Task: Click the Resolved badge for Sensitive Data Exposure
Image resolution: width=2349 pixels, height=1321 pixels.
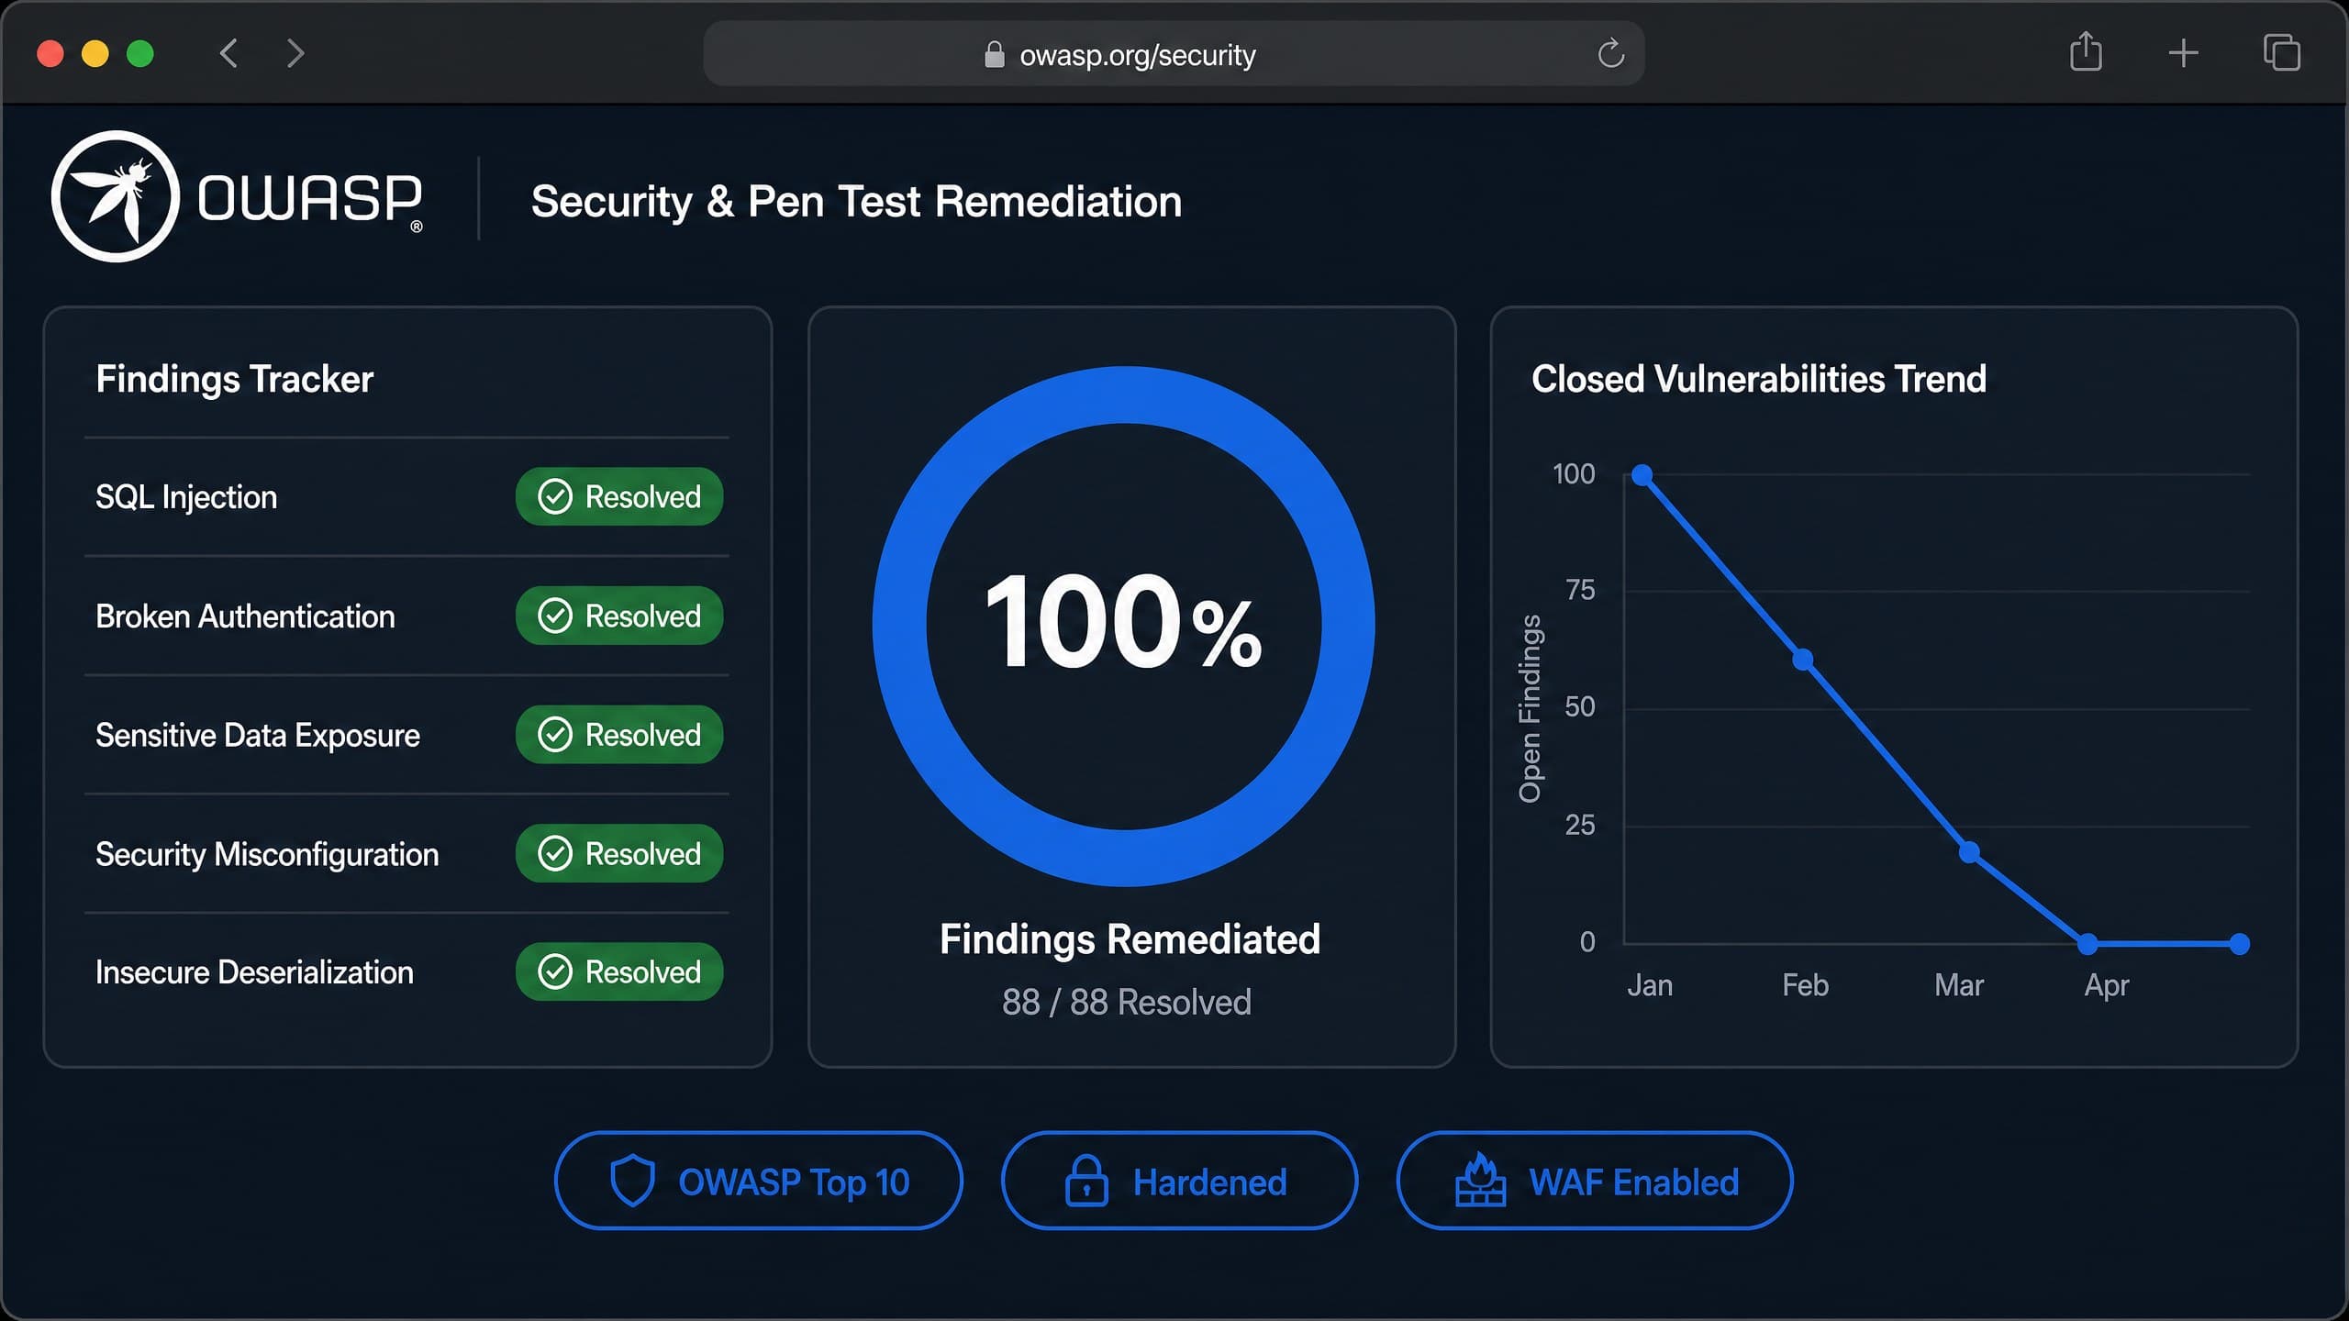Action: pos(619,735)
